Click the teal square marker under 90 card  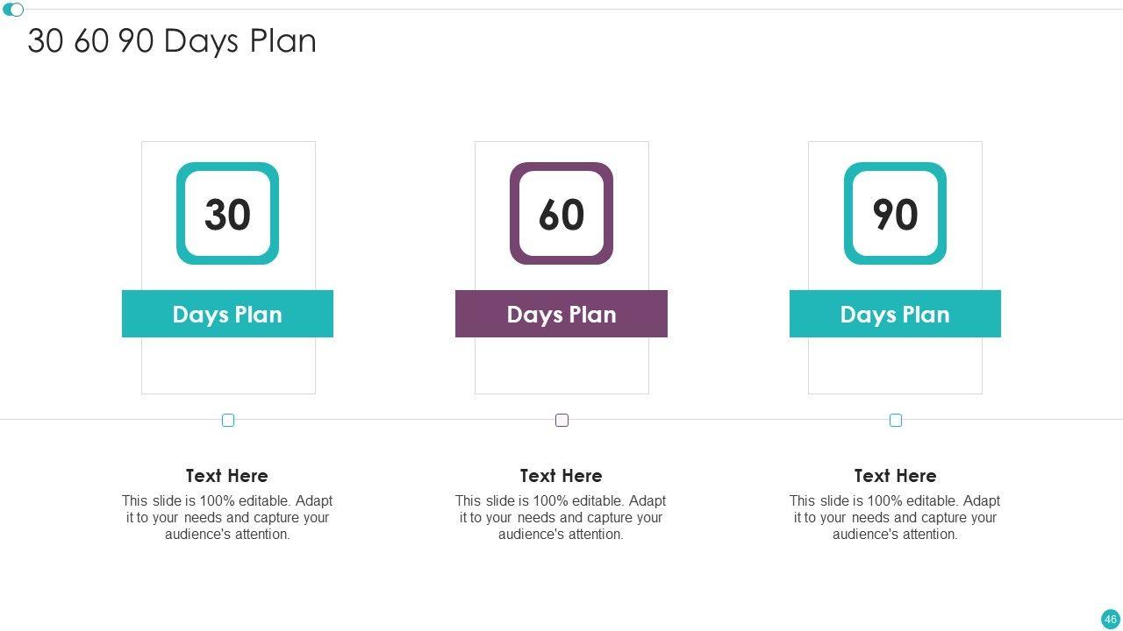tap(896, 421)
